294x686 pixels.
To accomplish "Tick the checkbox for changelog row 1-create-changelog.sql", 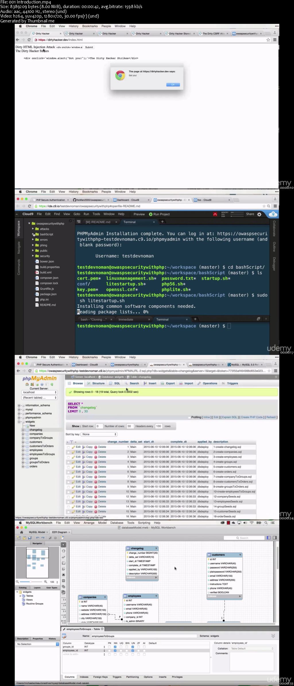I will click(x=68, y=447).
